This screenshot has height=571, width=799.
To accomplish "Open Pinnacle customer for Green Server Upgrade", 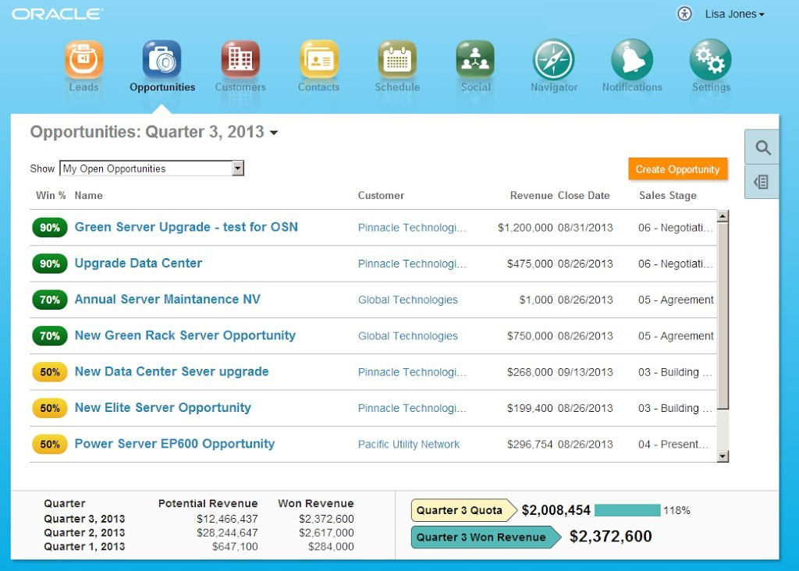I will 412,228.
